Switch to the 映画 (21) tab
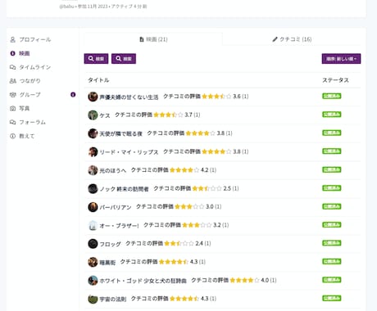 tap(153, 39)
